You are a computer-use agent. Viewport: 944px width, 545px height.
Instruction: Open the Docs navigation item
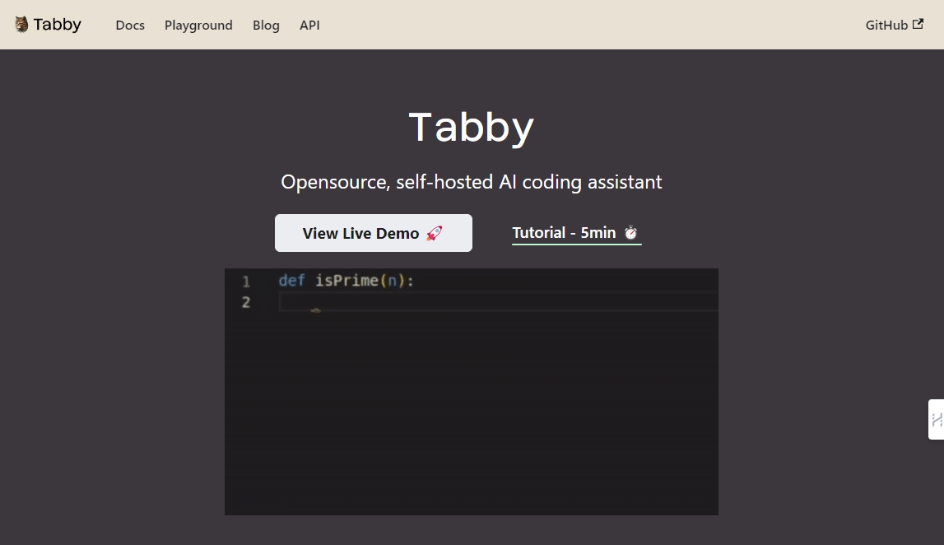click(130, 26)
